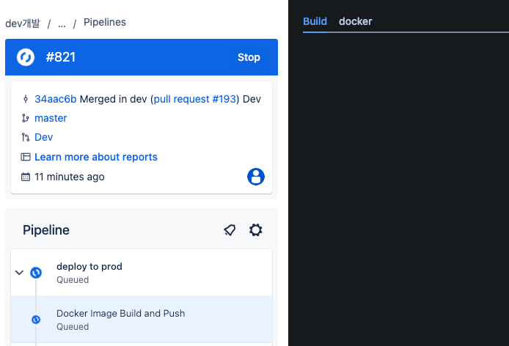Select Docker Image Build and Push step

click(x=142, y=320)
